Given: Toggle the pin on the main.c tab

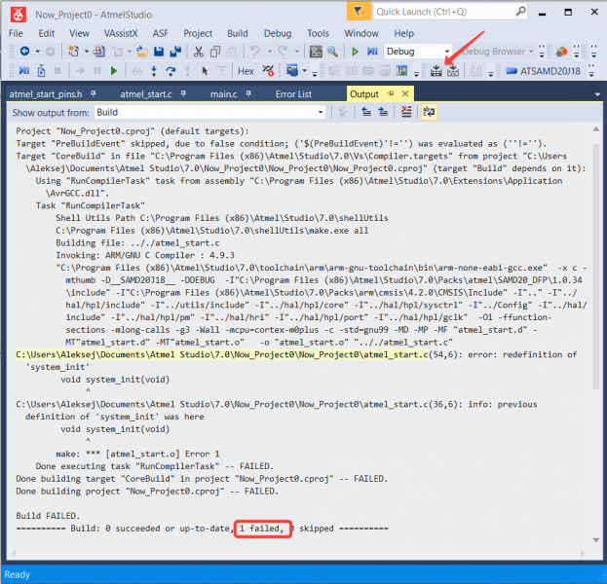Looking at the screenshot, I should tap(248, 93).
